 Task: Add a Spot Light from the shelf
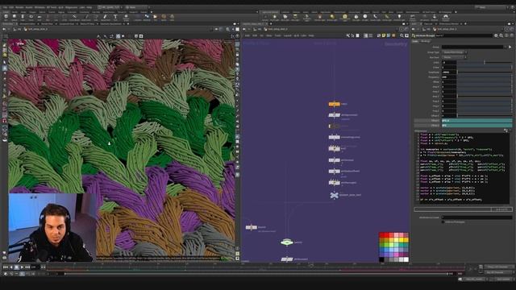285,17
